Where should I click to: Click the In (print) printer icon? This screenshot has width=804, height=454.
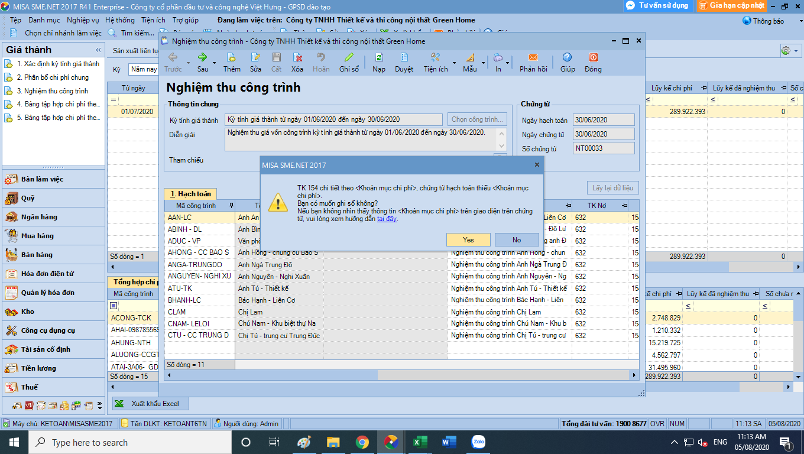498,57
